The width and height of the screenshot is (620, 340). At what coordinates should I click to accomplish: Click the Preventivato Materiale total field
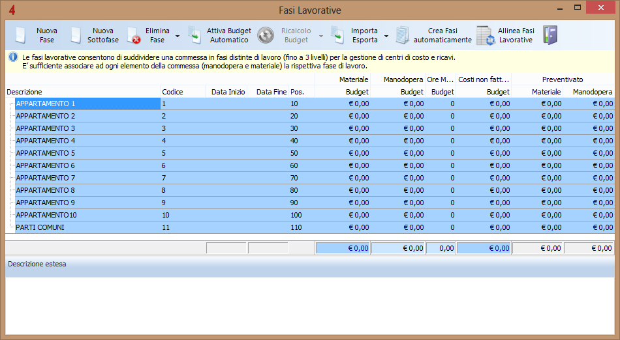[x=537, y=248]
